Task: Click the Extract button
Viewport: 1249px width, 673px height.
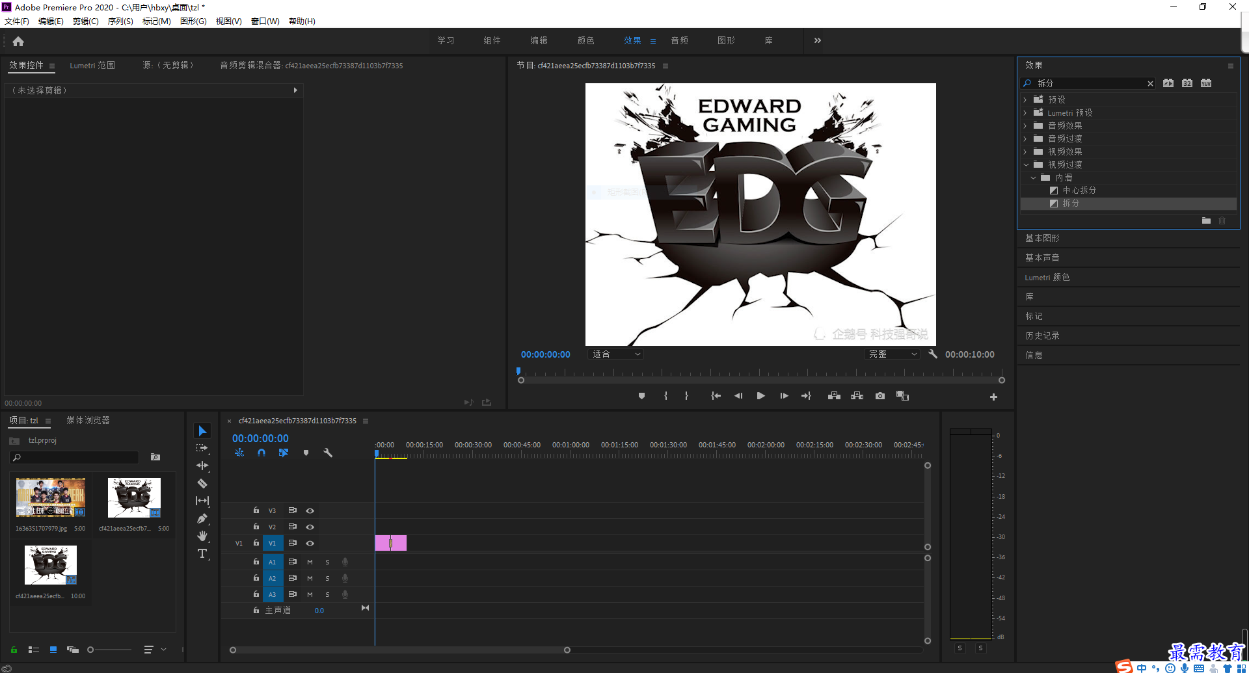Action: tap(857, 396)
